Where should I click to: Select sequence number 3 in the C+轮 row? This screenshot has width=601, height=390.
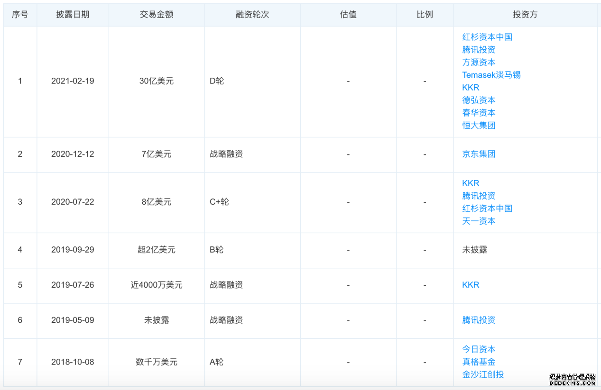tap(20, 202)
